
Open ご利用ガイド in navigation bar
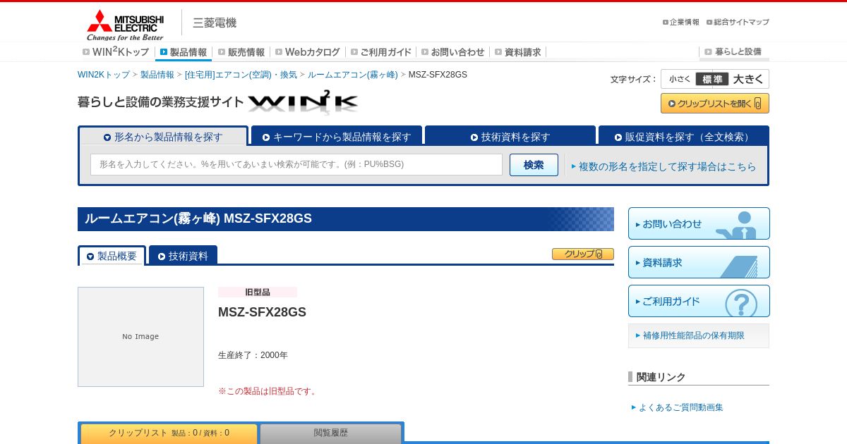pos(381,52)
